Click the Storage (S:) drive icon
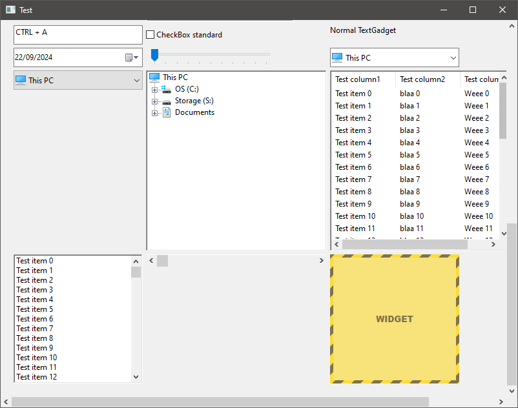This screenshot has width=518, height=408. (167, 101)
